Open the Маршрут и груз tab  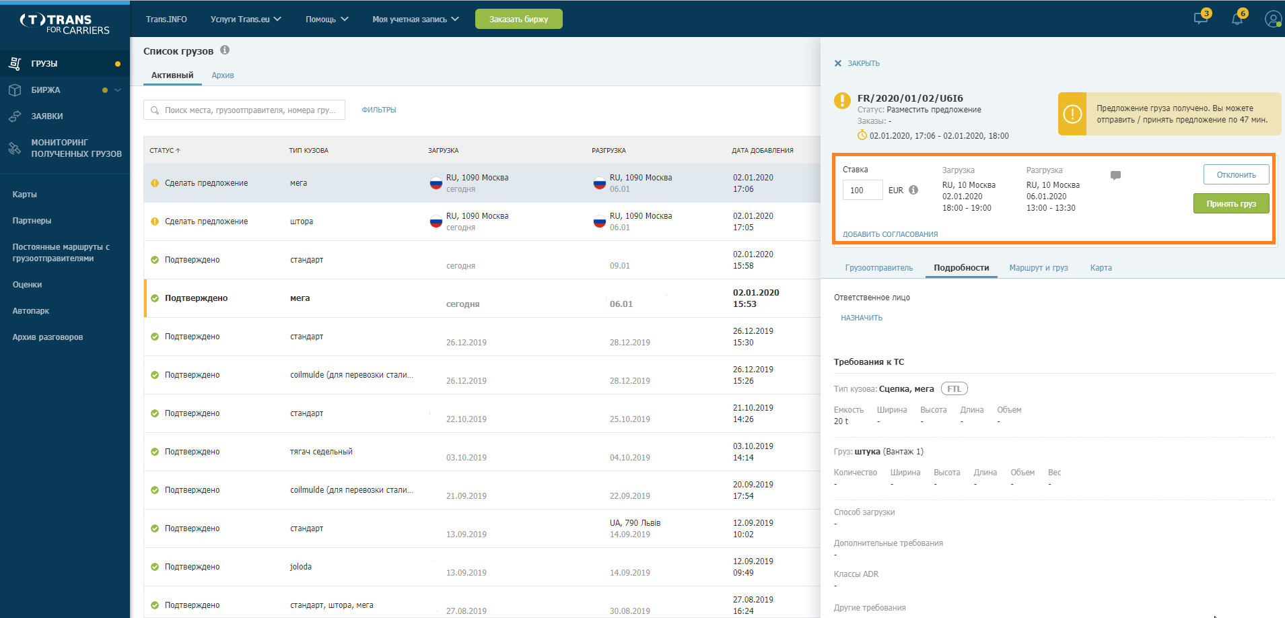(x=1039, y=268)
